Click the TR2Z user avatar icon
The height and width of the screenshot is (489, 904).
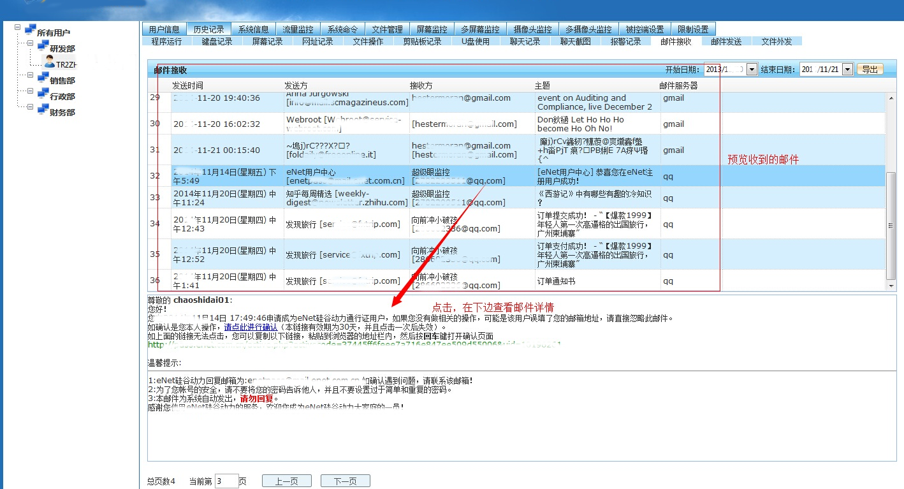click(x=49, y=62)
